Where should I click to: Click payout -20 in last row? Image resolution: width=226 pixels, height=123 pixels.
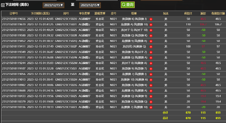[x=203, y=107]
